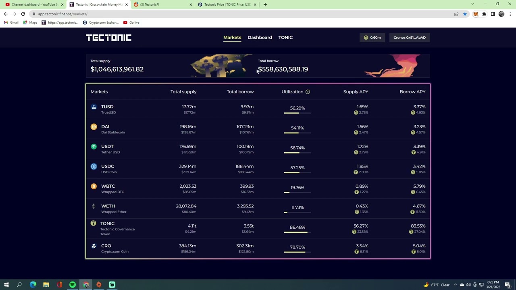Open a new browser tab
The height and width of the screenshot is (290, 516).
pyautogui.click(x=265, y=4)
